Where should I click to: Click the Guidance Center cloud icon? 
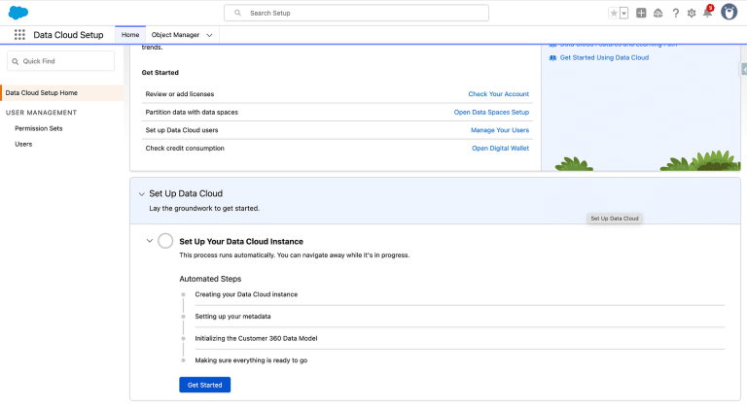(658, 13)
